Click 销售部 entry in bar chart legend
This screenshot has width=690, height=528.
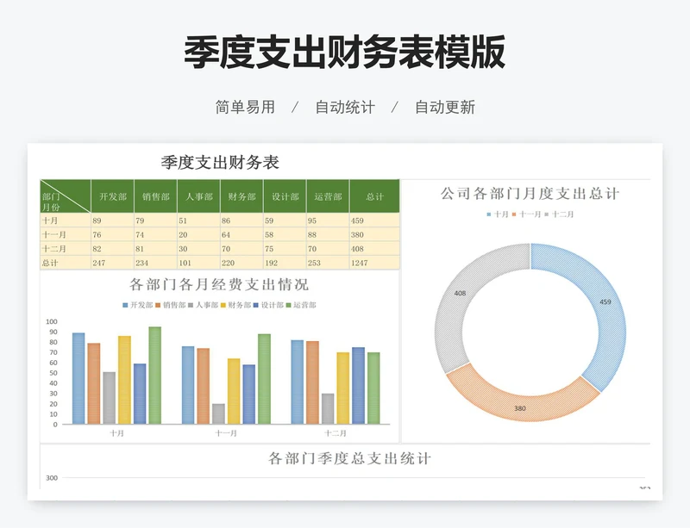coord(171,305)
